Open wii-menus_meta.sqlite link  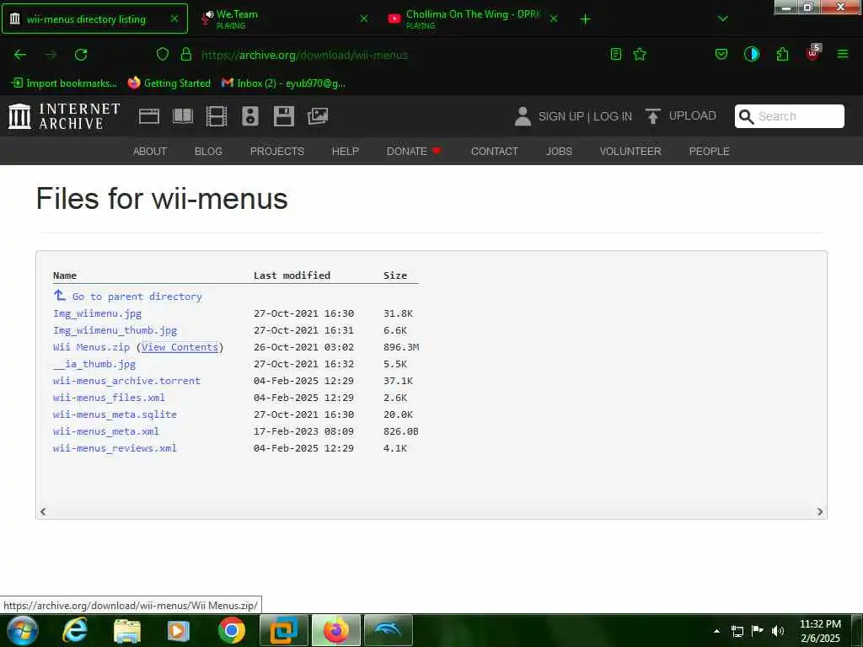pyautogui.click(x=115, y=414)
